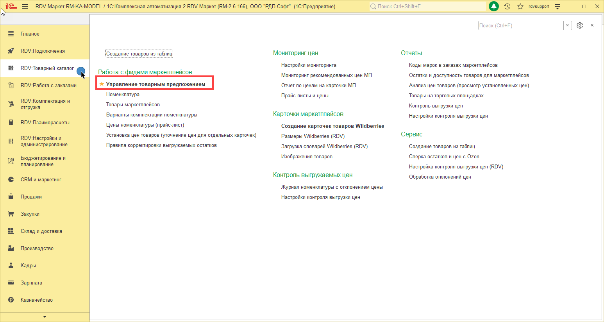Open Анализ цен товаров report
Viewport: 604px width, 322px height.
click(x=469, y=86)
